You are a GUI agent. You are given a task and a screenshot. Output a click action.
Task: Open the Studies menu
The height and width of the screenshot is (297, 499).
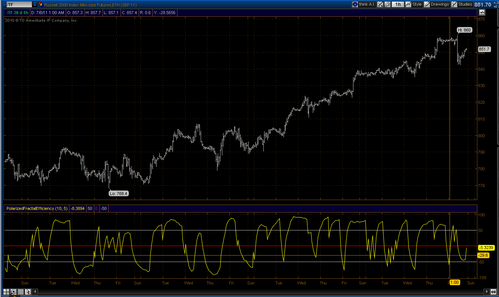(x=462, y=4)
